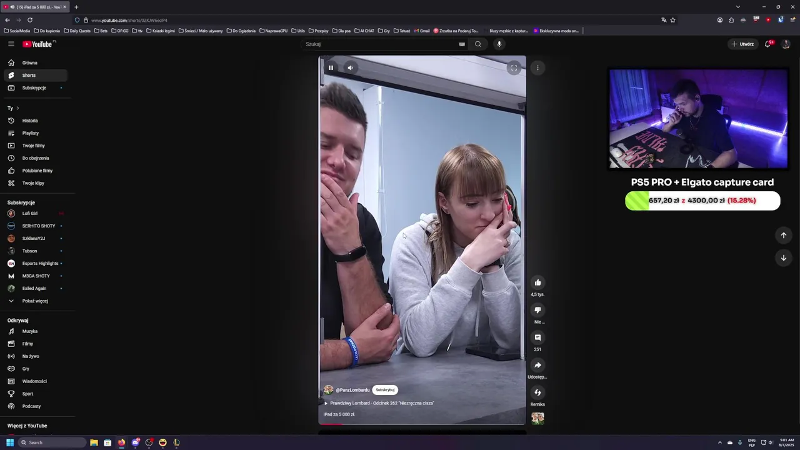Click the Utwórz create button
Image resolution: width=800 pixels, height=450 pixels.
(742, 44)
